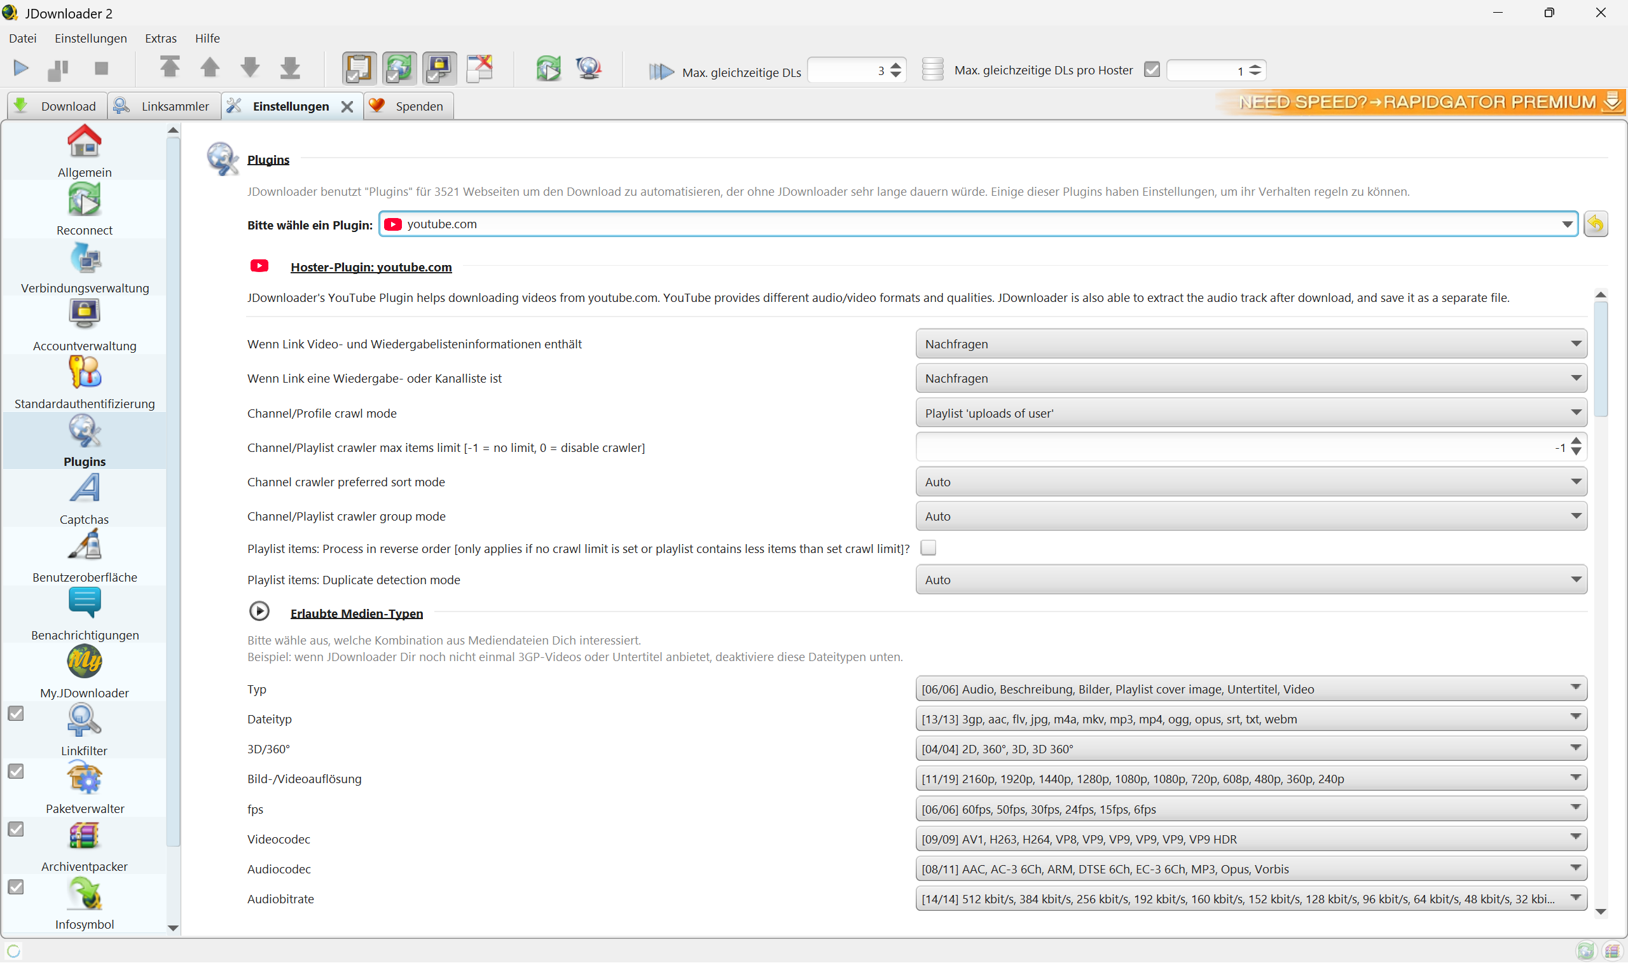Enable playlist items reverse order checkbox

(x=928, y=548)
